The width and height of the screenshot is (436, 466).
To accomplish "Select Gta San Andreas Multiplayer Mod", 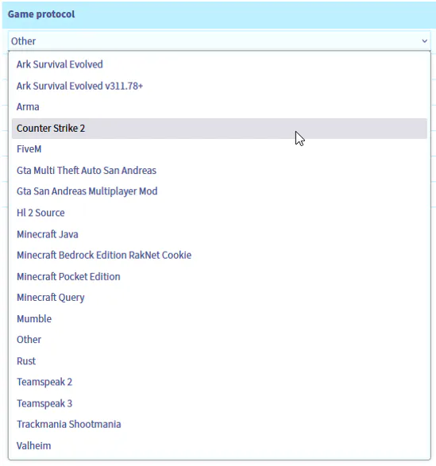I will click(219, 191).
